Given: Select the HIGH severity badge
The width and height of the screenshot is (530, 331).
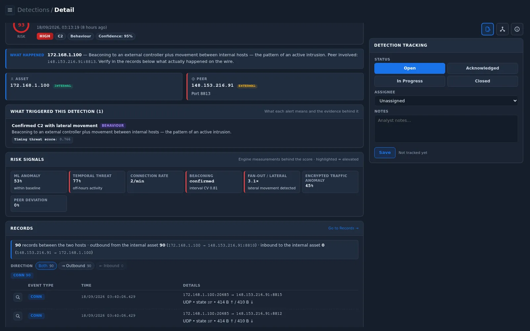Looking at the screenshot, I should 45,36.
